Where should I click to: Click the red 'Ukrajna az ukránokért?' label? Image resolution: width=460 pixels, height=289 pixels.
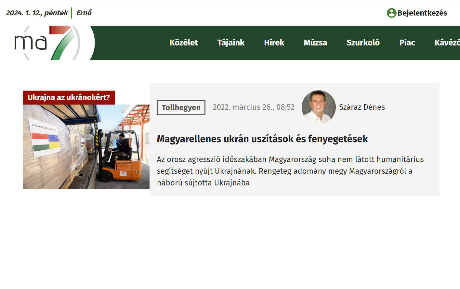click(69, 97)
